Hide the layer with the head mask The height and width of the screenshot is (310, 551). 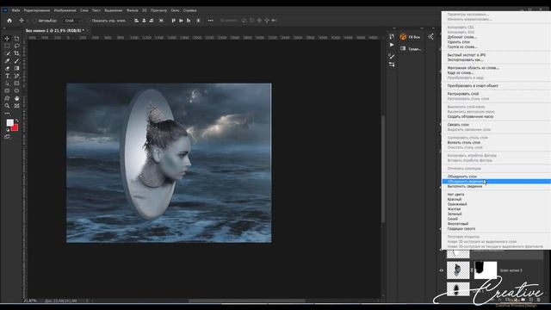click(x=442, y=270)
